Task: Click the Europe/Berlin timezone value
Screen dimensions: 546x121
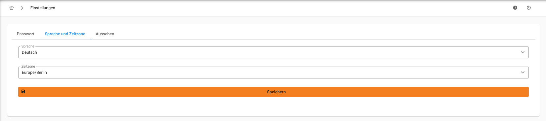Action: click(34, 73)
